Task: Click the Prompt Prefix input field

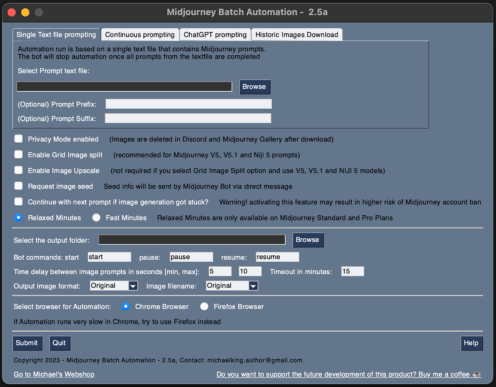Action: pyautogui.click(x=188, y=103)
